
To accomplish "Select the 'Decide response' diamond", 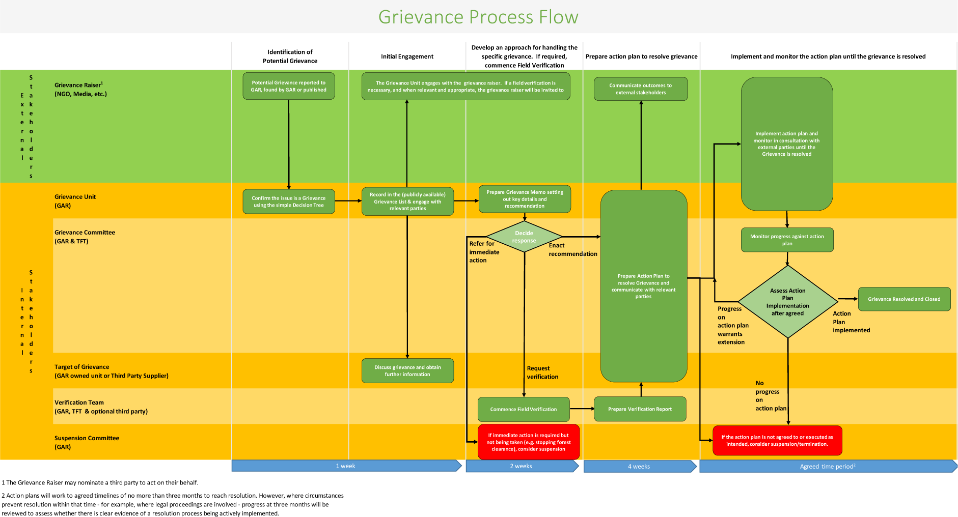I will (524, 237).
